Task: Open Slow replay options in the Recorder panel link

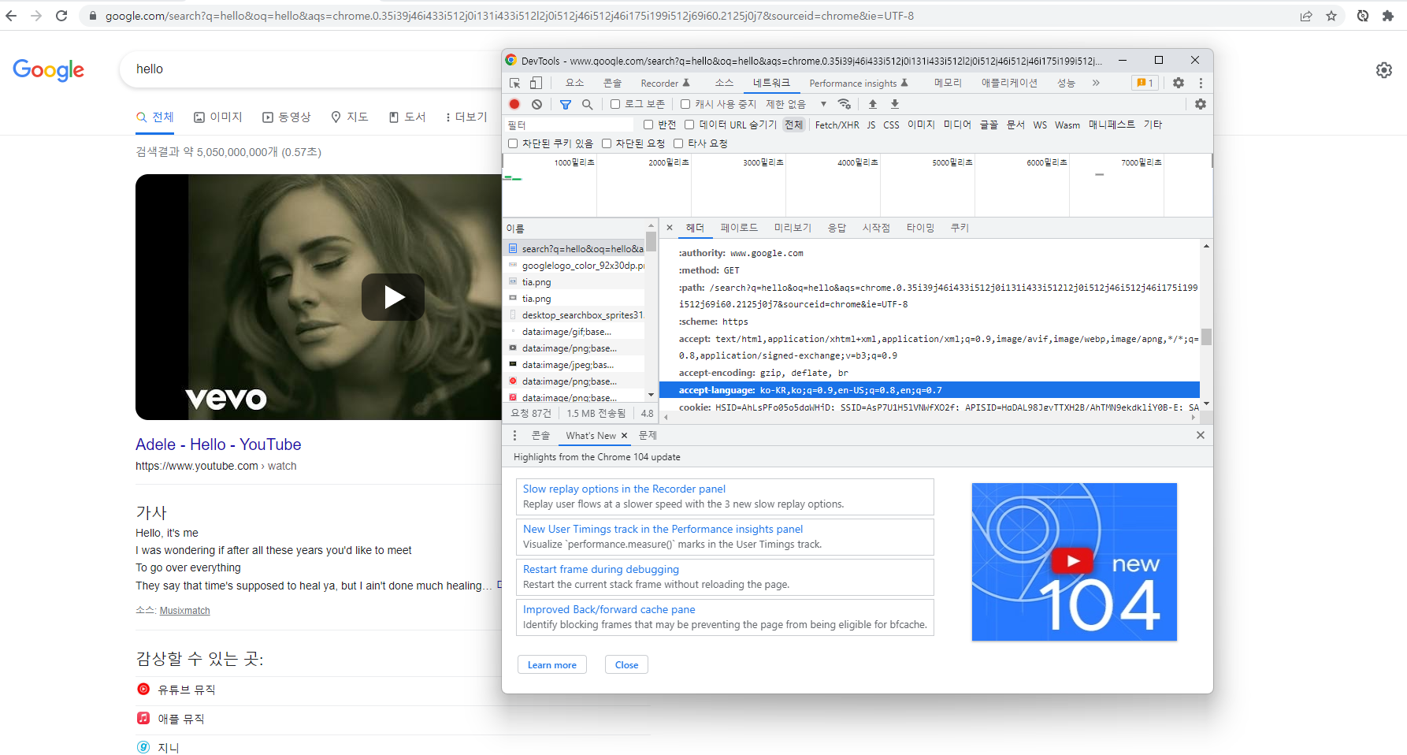Action: 624,489
